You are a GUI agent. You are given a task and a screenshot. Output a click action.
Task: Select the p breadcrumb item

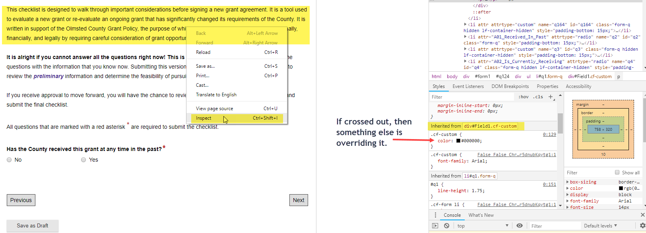pos(619,76)
